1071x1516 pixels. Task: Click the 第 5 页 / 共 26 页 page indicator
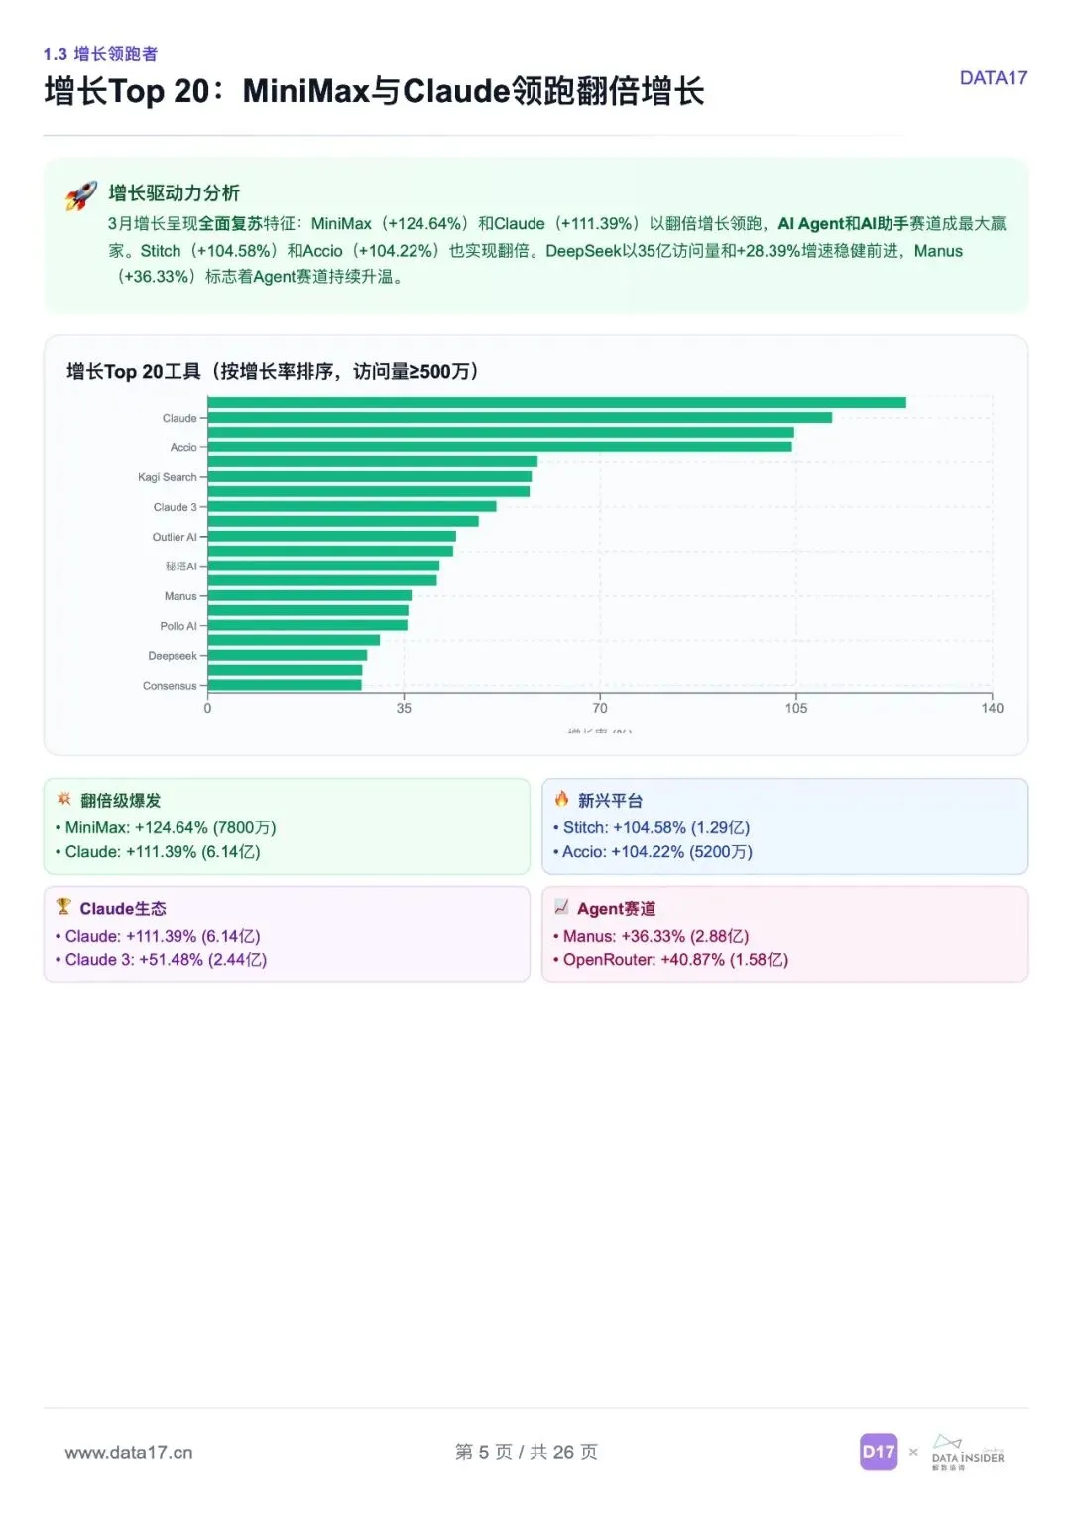[527, 1453]
